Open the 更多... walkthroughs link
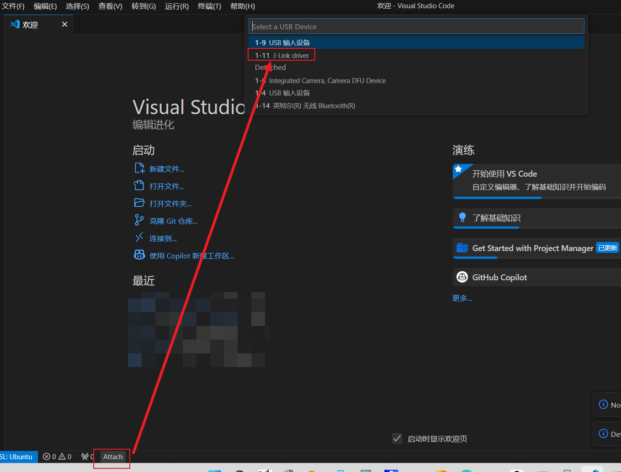The image size is (621, 472). tap(462, 298)
